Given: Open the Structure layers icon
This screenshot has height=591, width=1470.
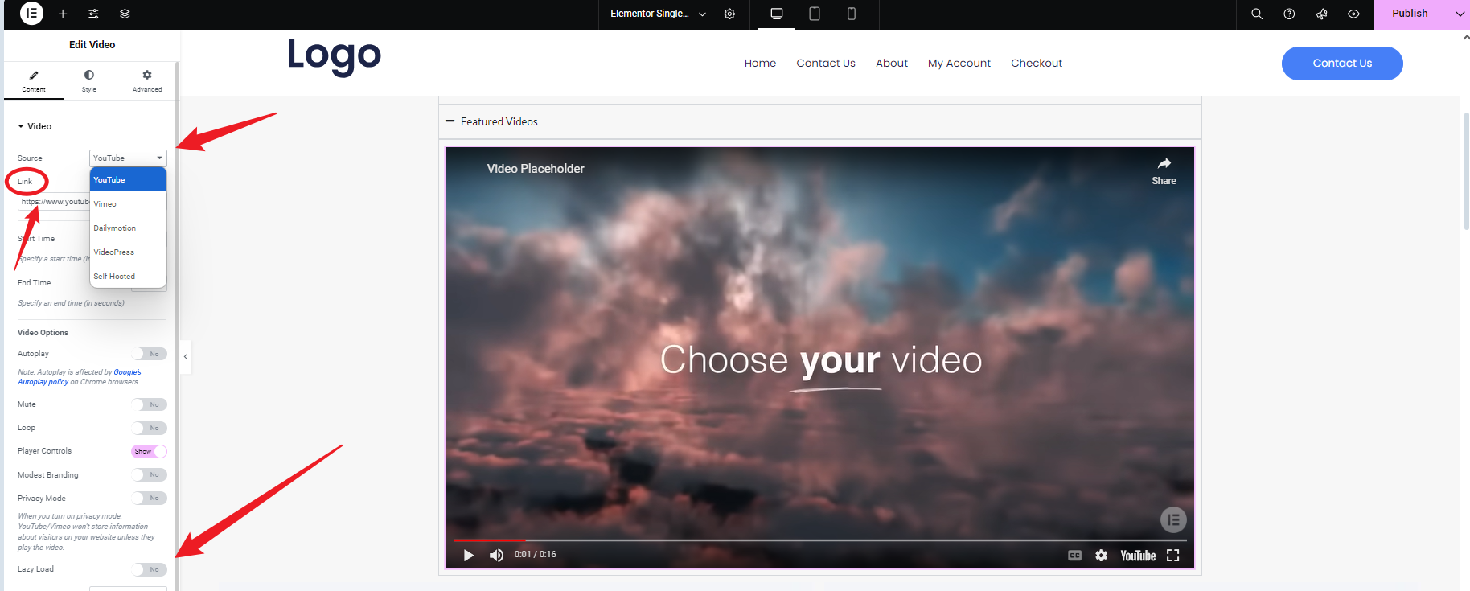Looking at the screenshot, I should [125, 14].
